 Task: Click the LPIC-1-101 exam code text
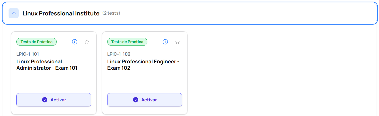28,54
